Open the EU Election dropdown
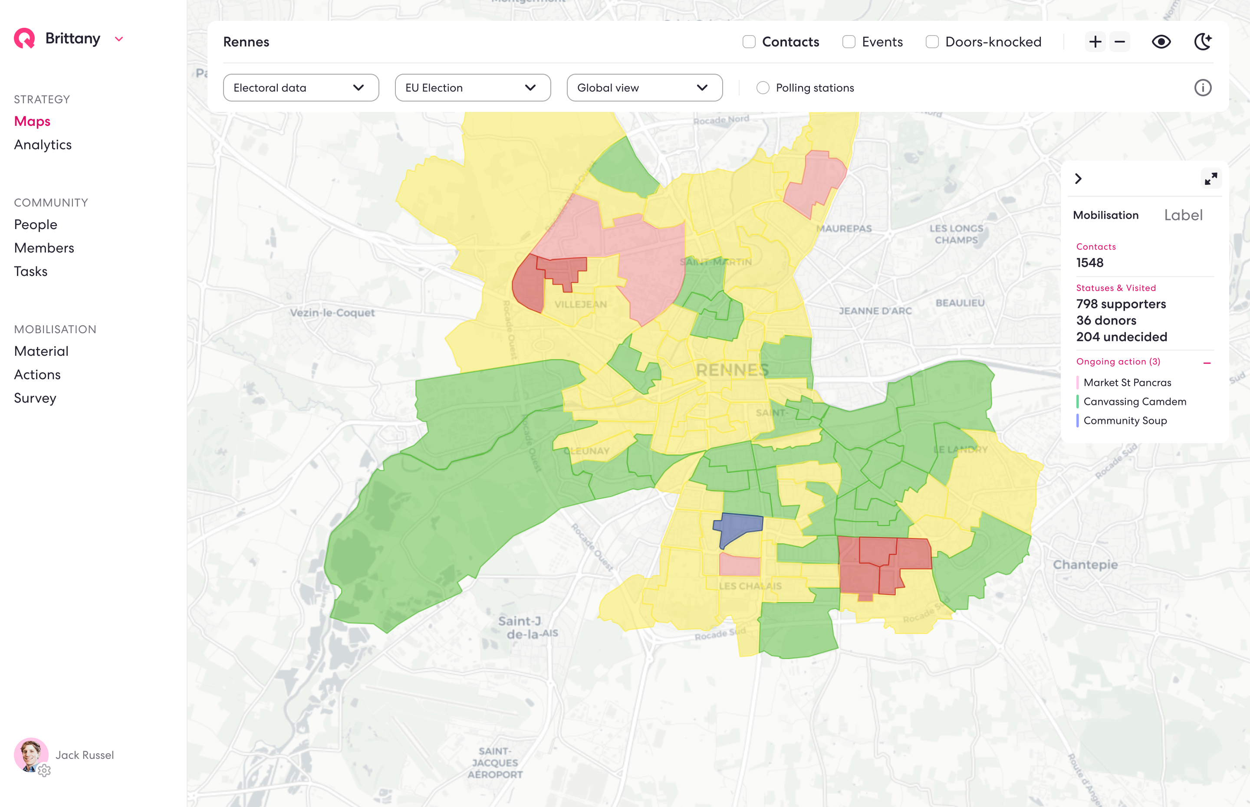The width and height of the screenshot is (1250, 807). point(472,88)
